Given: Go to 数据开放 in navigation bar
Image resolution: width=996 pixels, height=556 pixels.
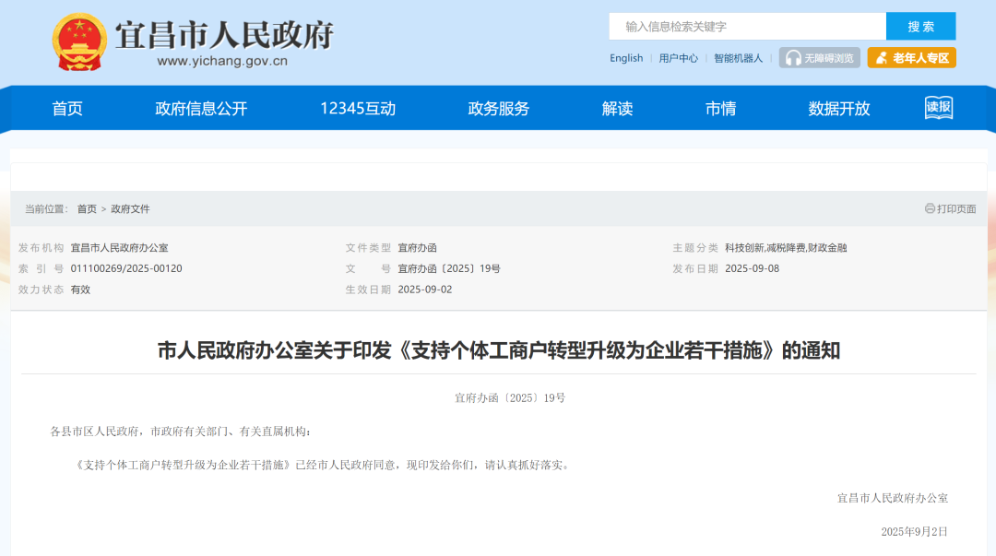Looking at the screenshot, I should (x=839, y=109).
